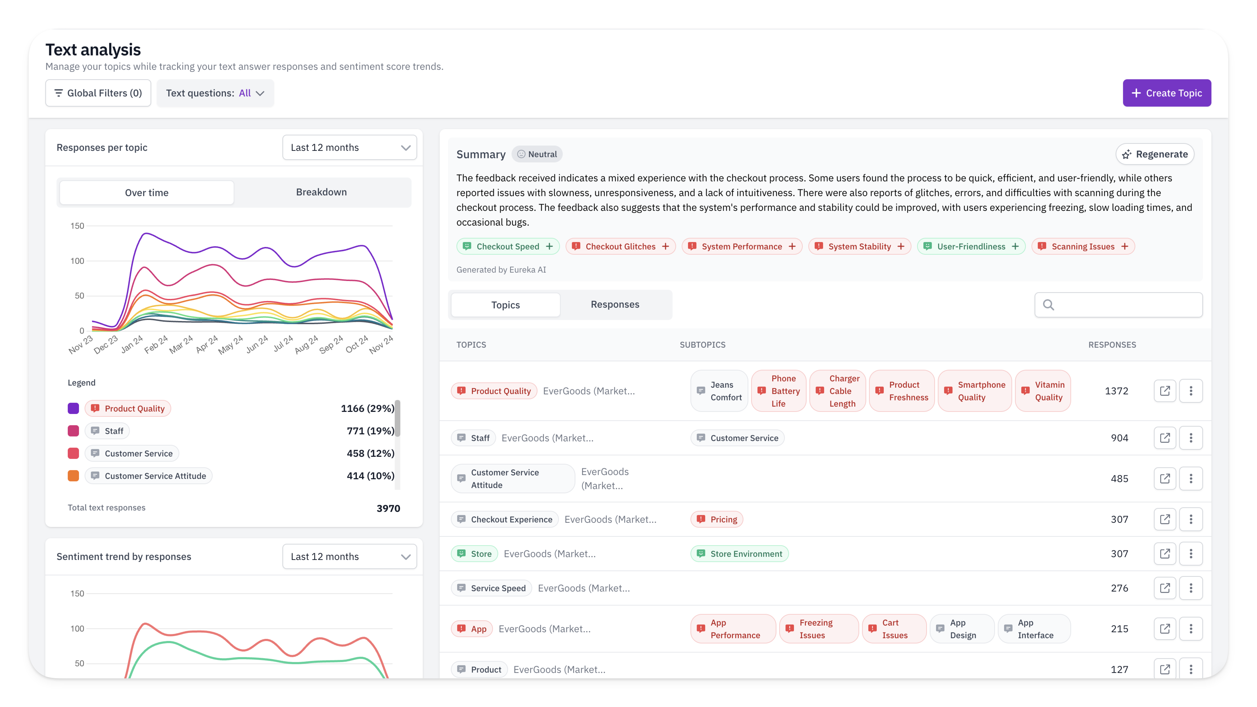Click the search magnifier icon in topics search

pyautogui.click(x=1048, y=305)
